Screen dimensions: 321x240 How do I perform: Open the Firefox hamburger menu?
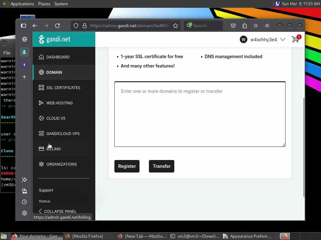tap(267, 26)
